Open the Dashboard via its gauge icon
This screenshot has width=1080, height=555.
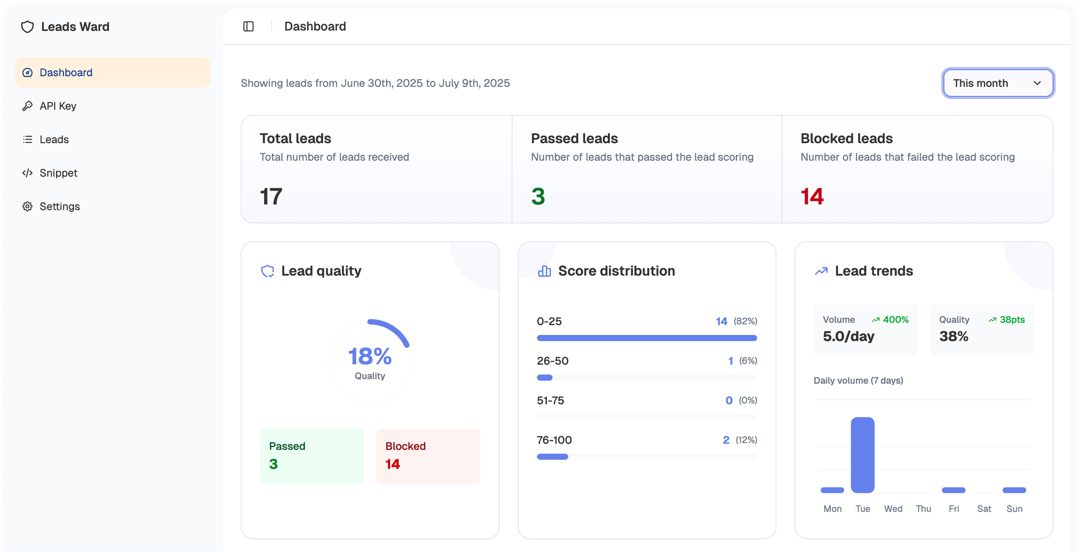click(x=27, y=72)
